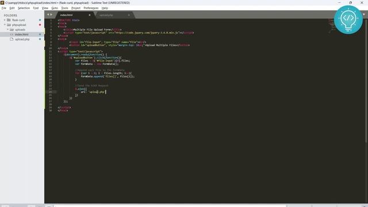Click the for loop line in code
Screen dimensions: 368x207
103,73
